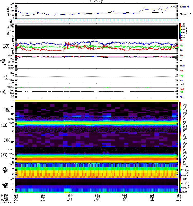
Task: Select the blue Kyoto AE legend label
Action: coord(185,7)
